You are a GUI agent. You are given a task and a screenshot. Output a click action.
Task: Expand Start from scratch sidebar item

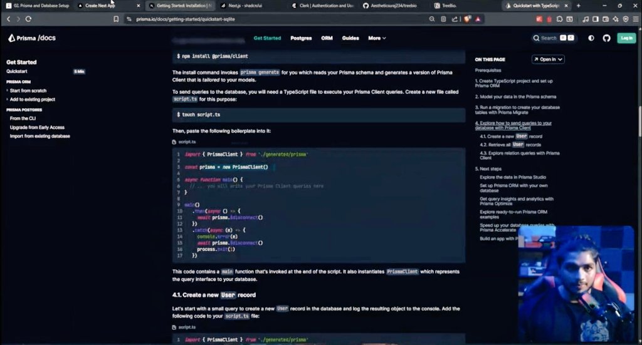[x=28, y=91]
